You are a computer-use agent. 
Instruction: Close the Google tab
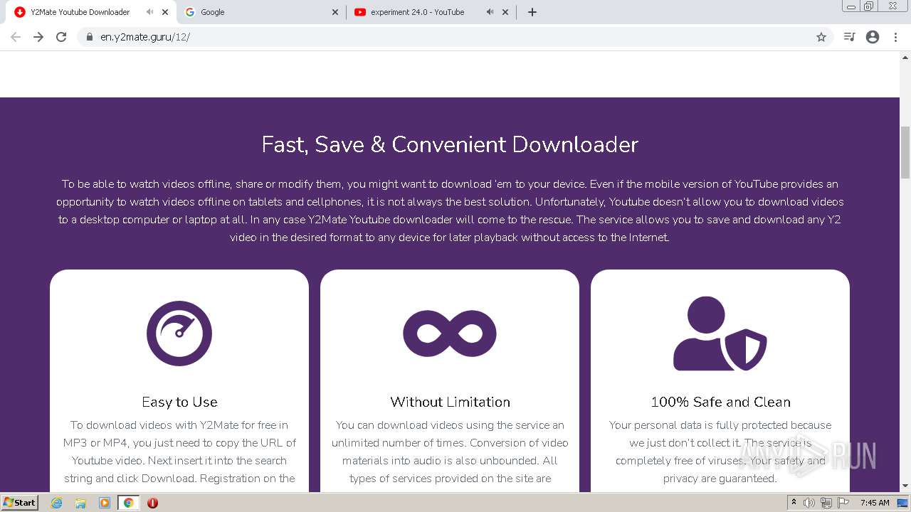click(335, 12)
